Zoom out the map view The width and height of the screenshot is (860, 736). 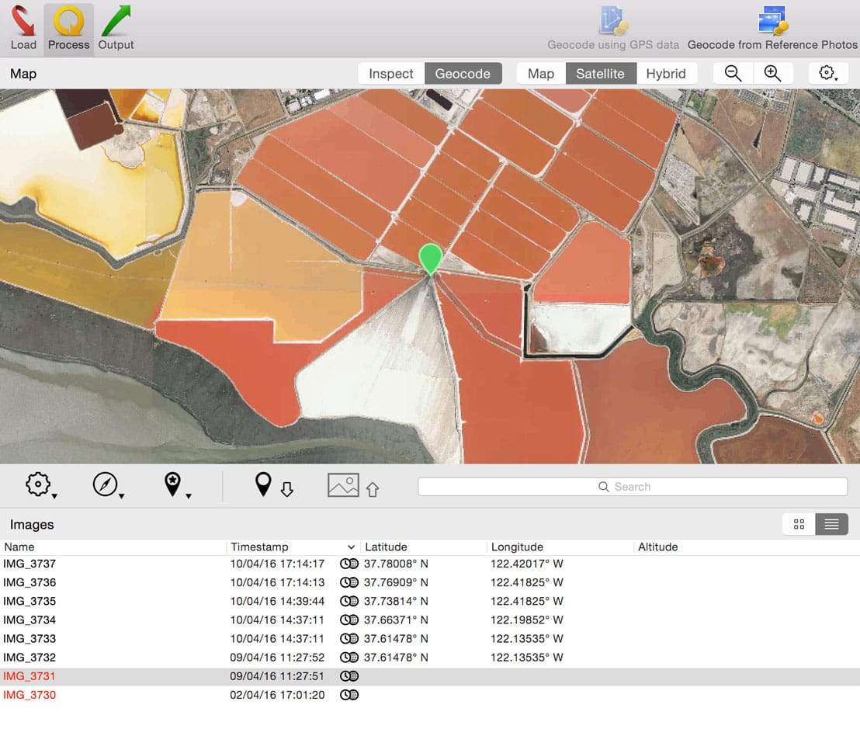click(733, 74)
